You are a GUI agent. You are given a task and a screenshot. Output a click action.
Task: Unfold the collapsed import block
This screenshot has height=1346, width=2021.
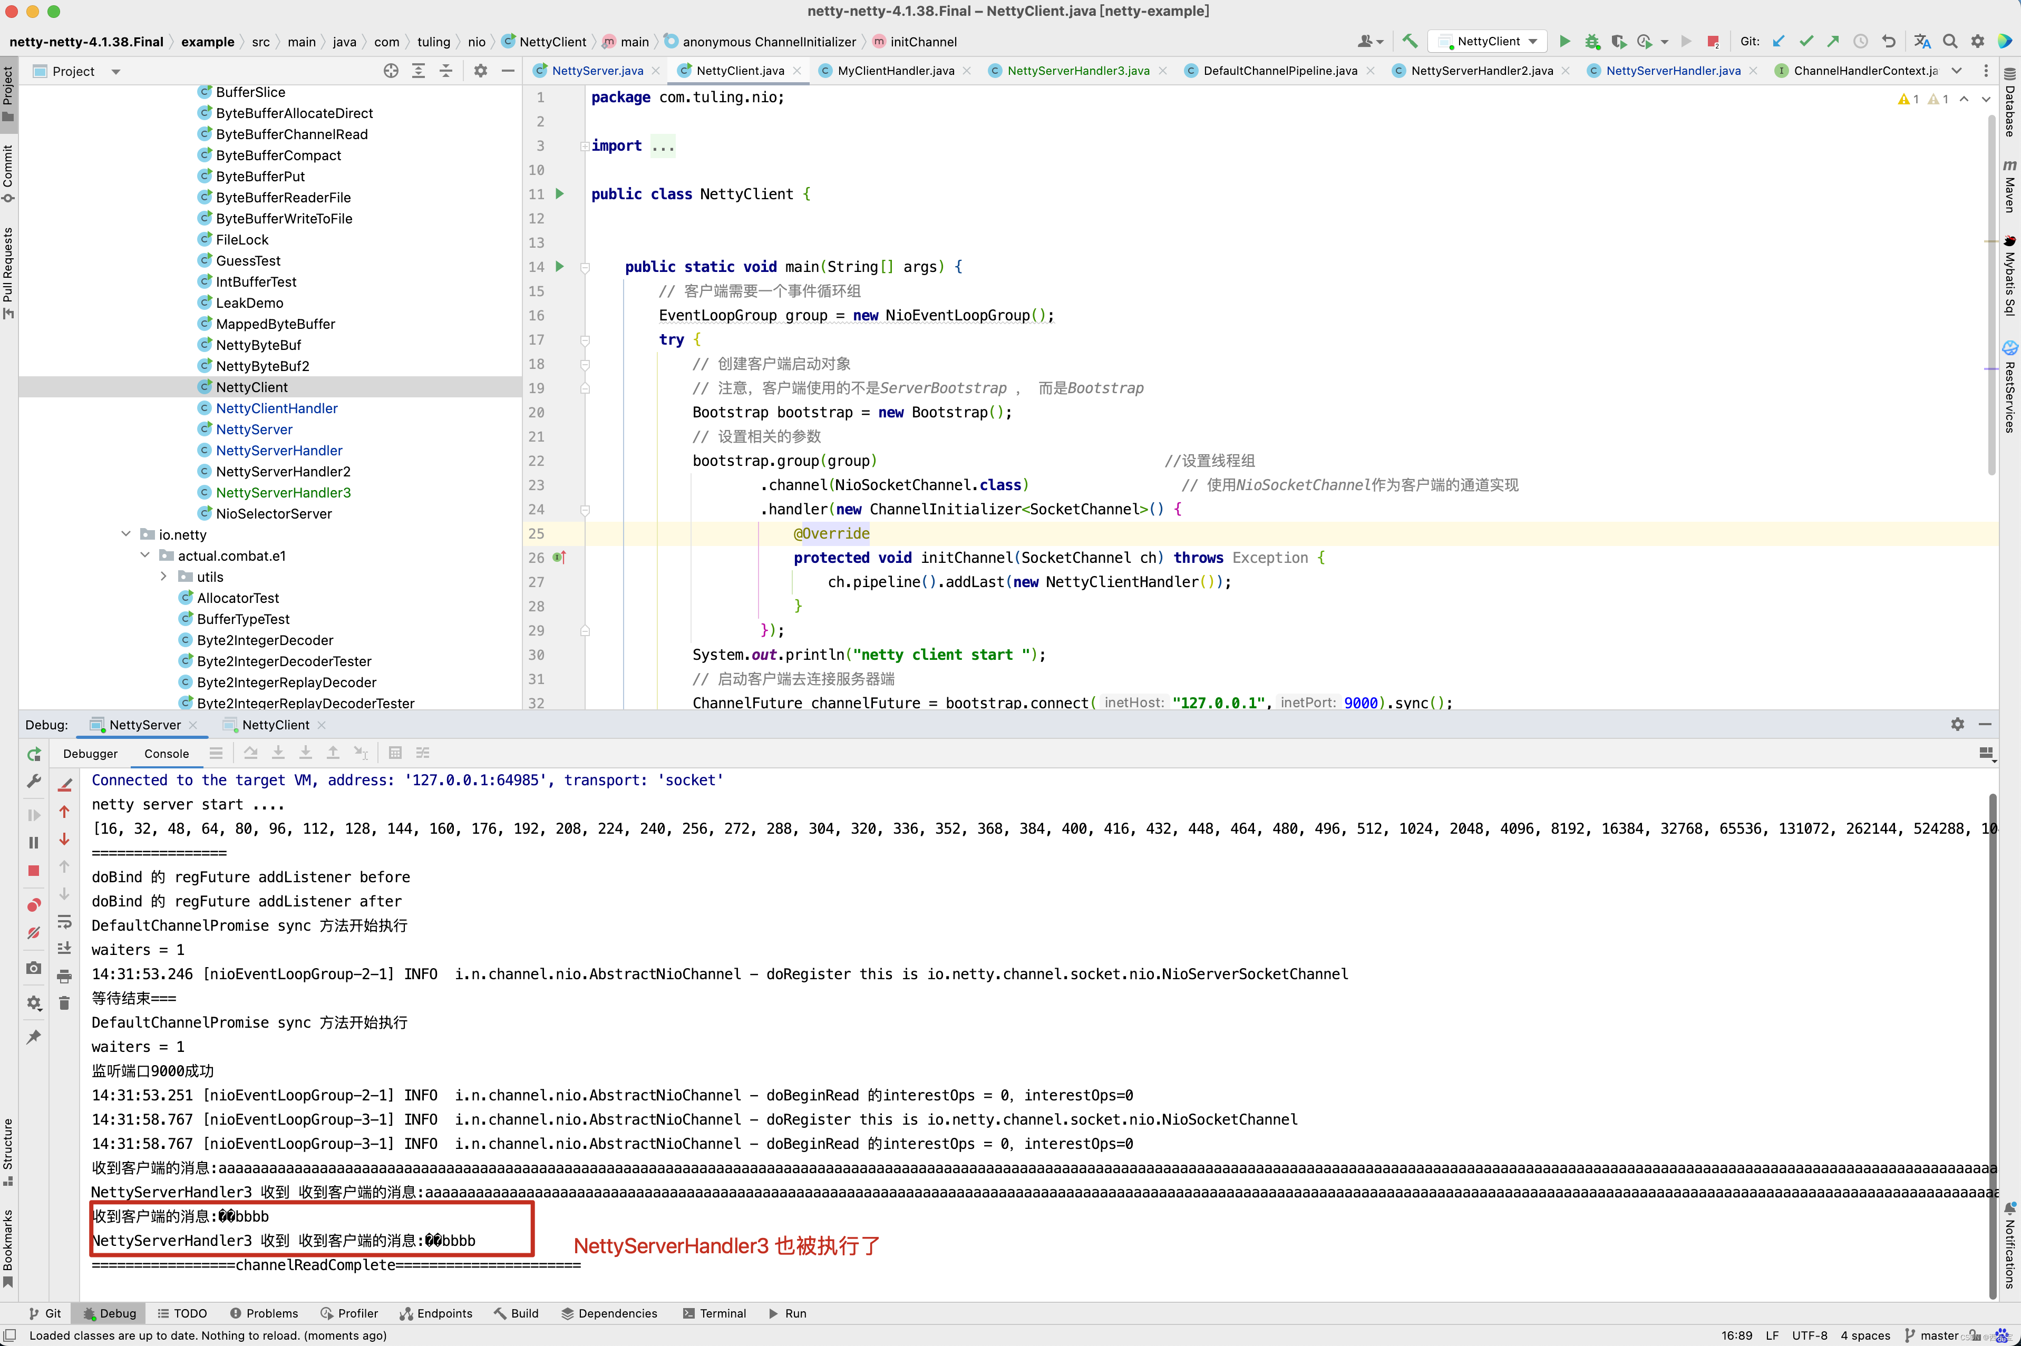[585, 146]
